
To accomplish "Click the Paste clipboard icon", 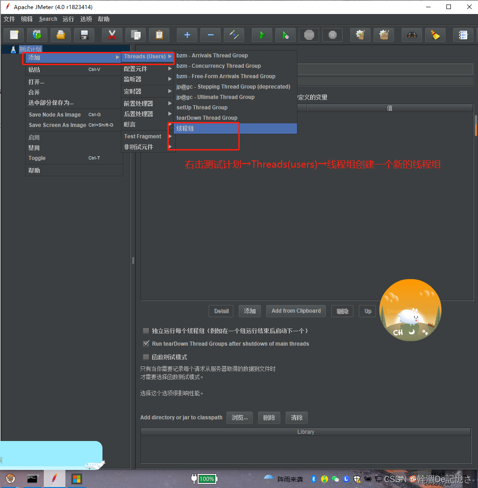I will pyautogui.click(x=159, y=35).
